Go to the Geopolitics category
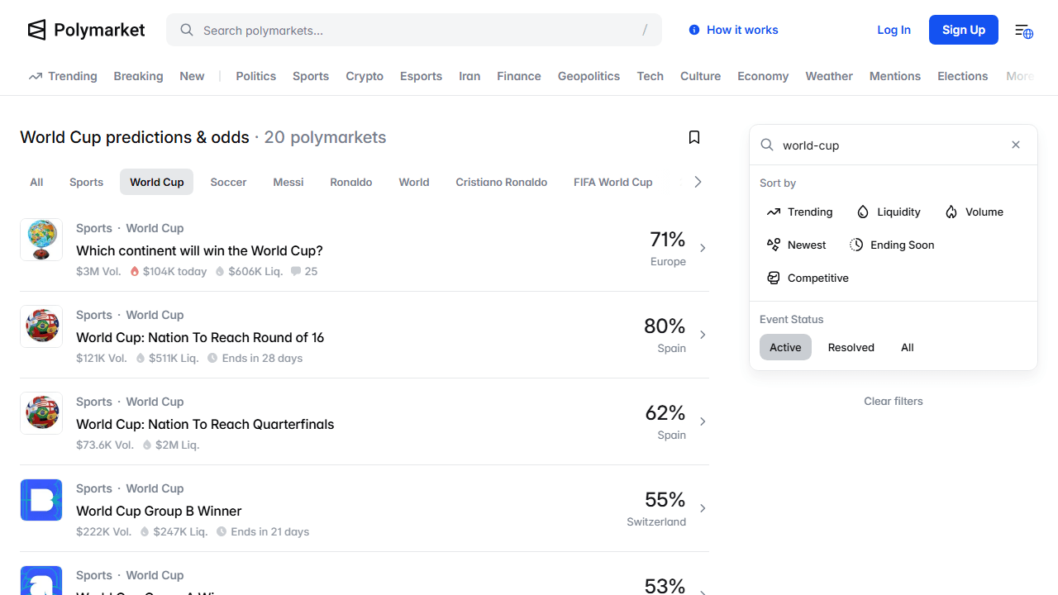The width and height of the screenshot is (1058, 595). [589, 76]
